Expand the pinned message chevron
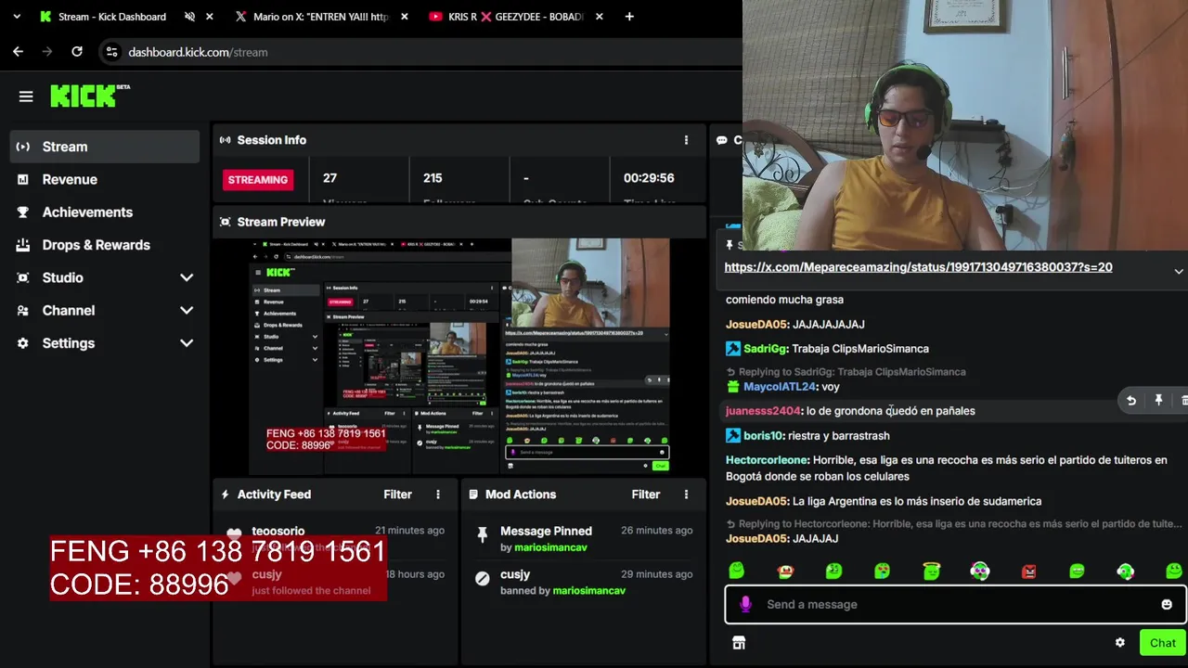1188x668 pixels. click(x=1179, y=272)
